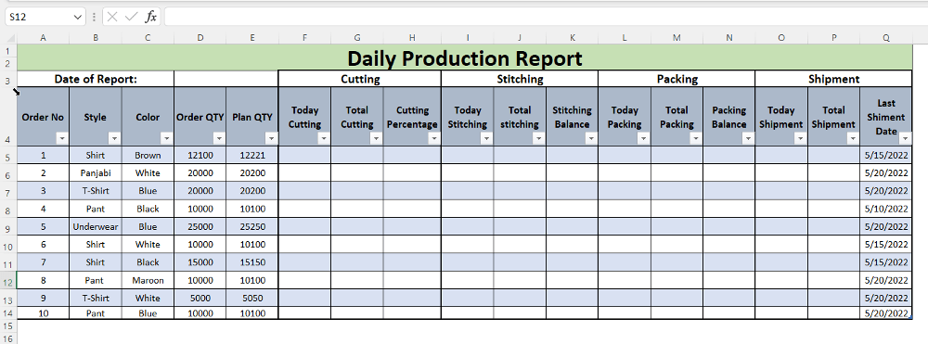Viewport: 928px width, 344px height.
Task: Click the Shipment group header cell
Action: point(833,79)
